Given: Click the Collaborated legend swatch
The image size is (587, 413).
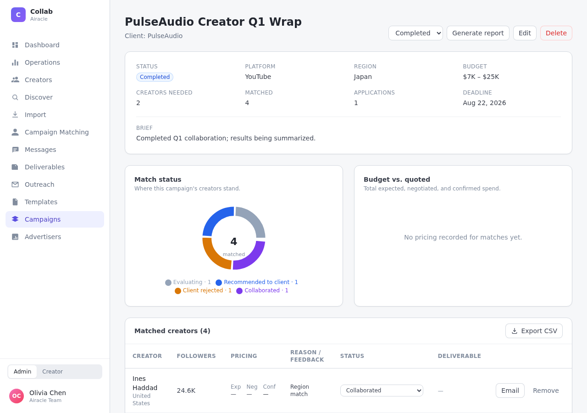Looking at the screenshot, I should pyautogui.click(x=239, y=291).
